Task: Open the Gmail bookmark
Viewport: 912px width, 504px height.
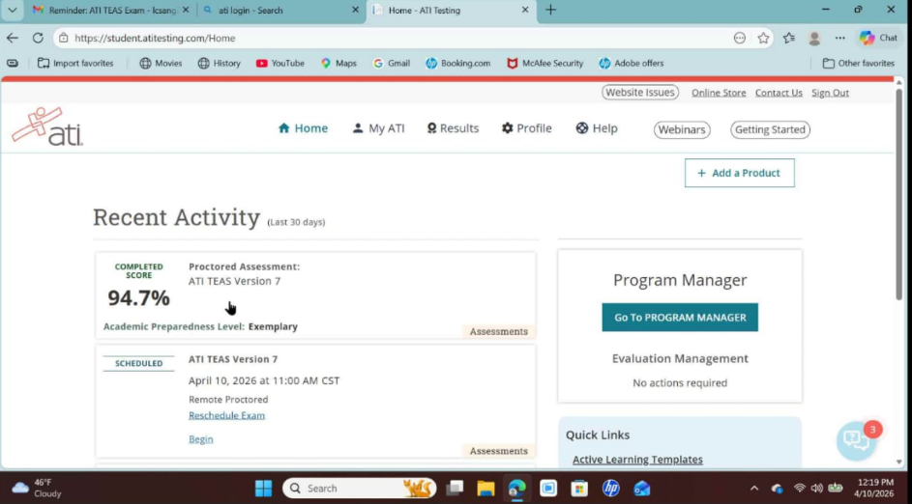Action: pos(392,64)
